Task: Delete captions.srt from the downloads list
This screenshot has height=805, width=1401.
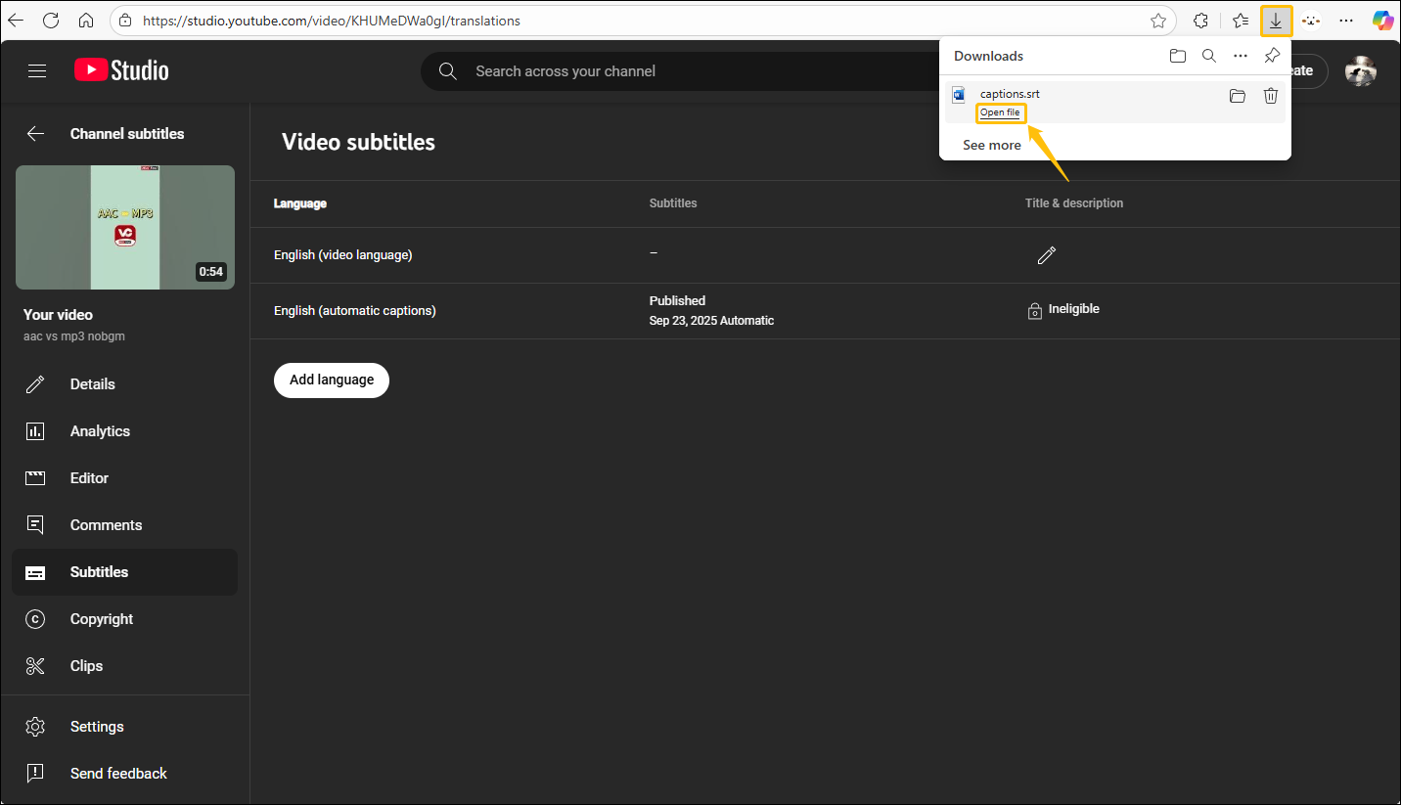Action: pos(1270,96)
